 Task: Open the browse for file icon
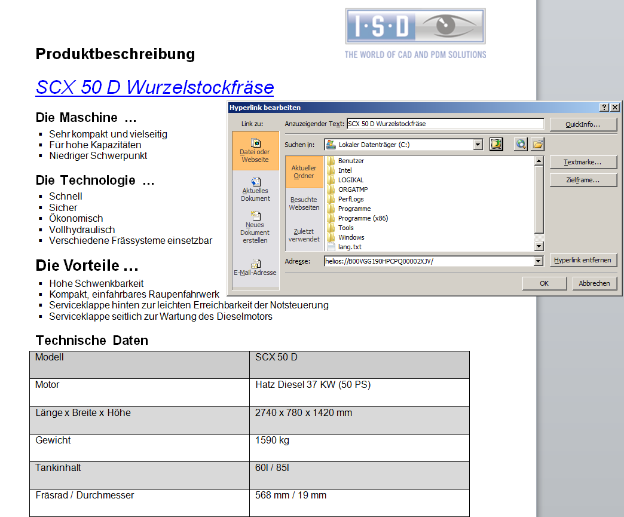click(x=538, y=145)
